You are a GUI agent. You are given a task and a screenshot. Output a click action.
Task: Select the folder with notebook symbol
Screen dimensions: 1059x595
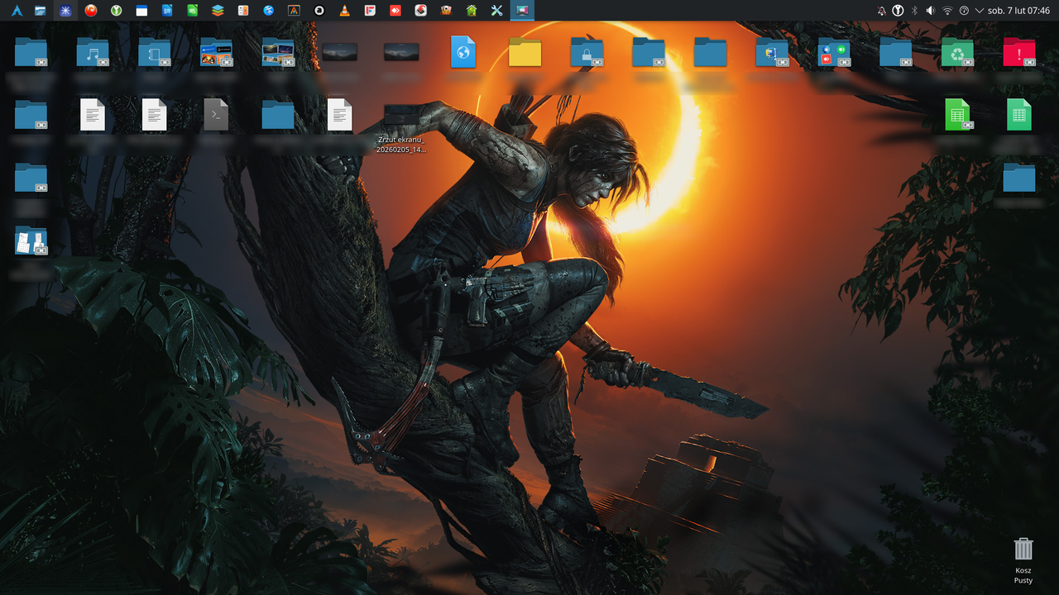click(155, 53)
